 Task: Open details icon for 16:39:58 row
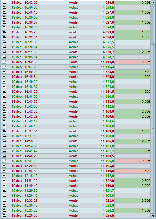point(4,17)
